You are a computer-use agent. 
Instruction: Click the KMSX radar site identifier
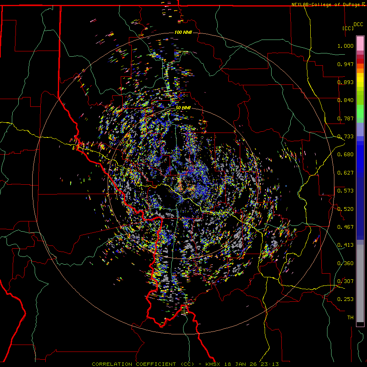[x=213, y=364]
